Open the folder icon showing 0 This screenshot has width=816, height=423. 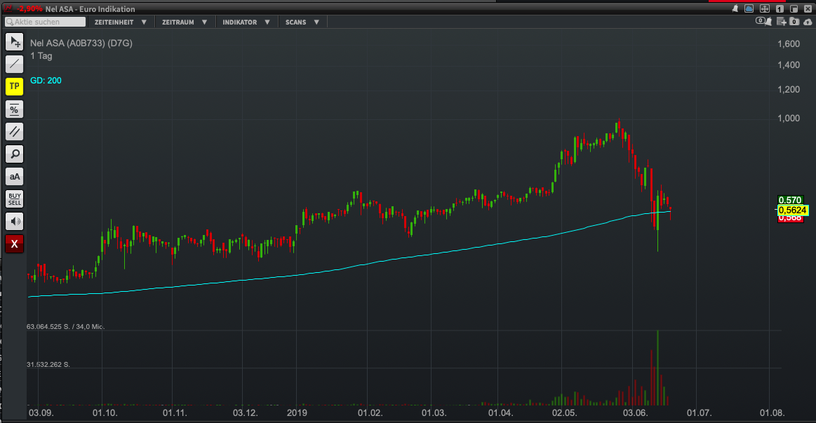click(x=794, y=21)
